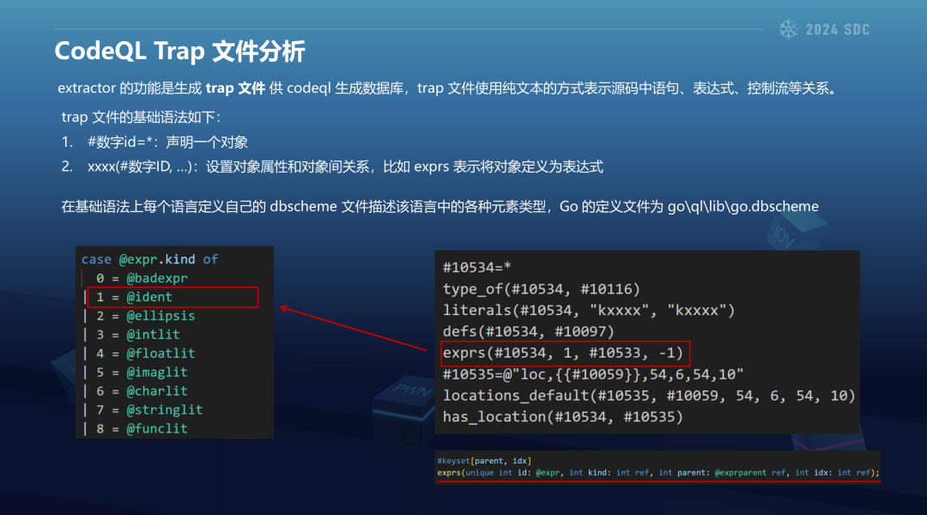Click the line 'trap 文件的基础语法如下:'
Image resolution: width=927 pixels, height=515 pixels.
(141, 117)
